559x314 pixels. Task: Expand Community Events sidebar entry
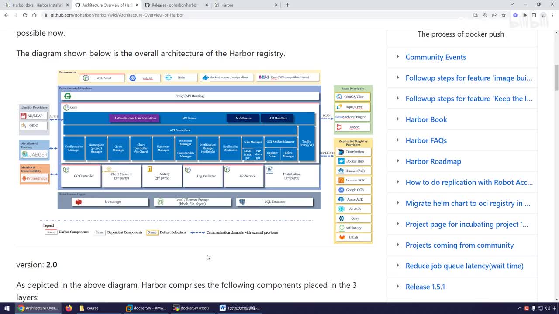tap(397, 57)
